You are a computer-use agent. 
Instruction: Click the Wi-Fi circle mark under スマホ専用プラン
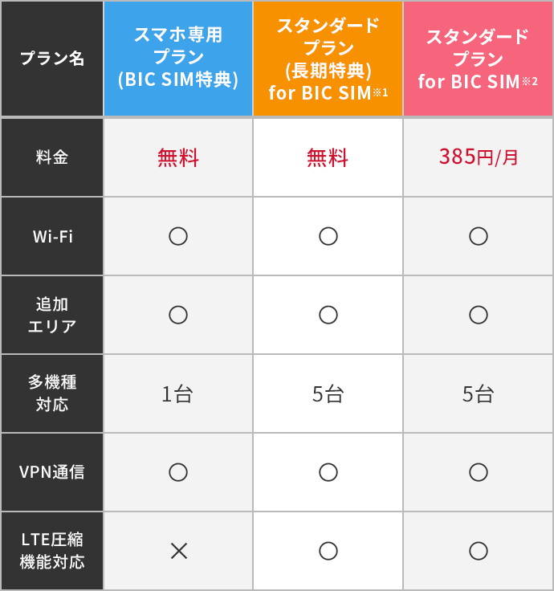pyautogui.click(x=178, y=236)
